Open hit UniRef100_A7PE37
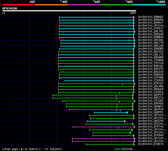168x151 pixels. click(x=151, y=29)
